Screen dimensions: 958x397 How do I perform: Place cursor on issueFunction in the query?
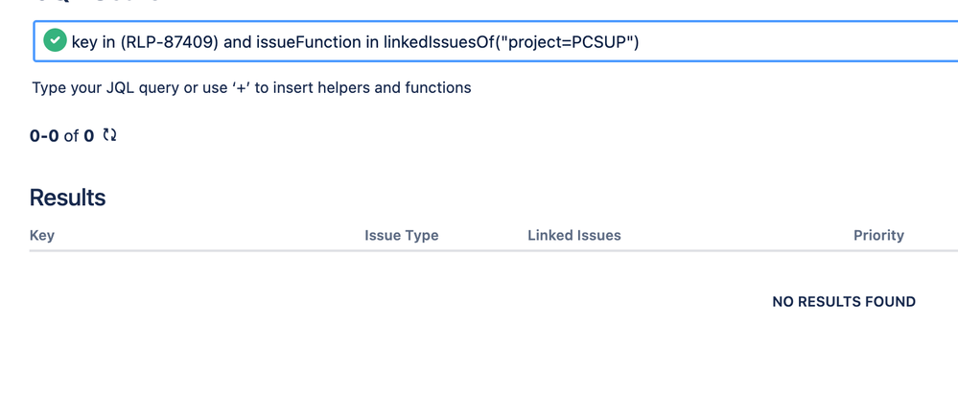(x=309, y=42)
